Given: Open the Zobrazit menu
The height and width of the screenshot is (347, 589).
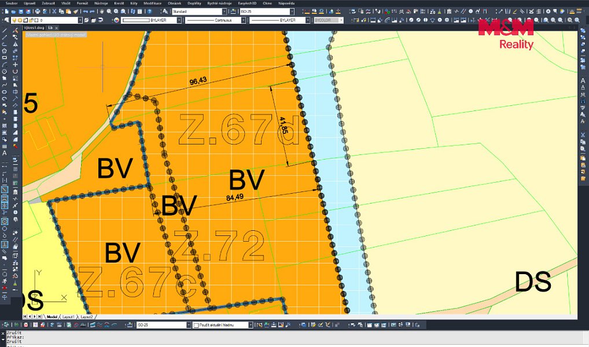Looking at the screenshot, I should click(x=48, y=3).
